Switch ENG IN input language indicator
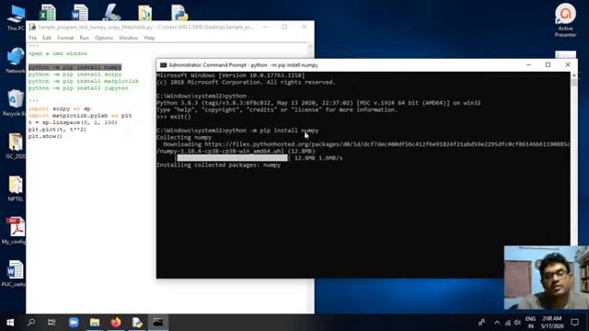 pyautogui.click(x=530, y=323)
